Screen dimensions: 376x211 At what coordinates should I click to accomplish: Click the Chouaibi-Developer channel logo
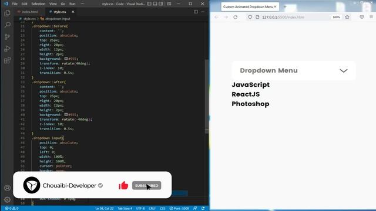pos(32,185)
